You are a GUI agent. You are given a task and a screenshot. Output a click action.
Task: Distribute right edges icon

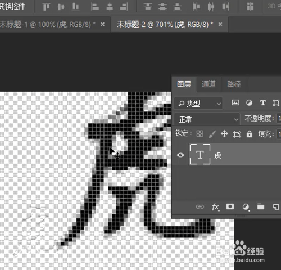click(x=225, y=7)
